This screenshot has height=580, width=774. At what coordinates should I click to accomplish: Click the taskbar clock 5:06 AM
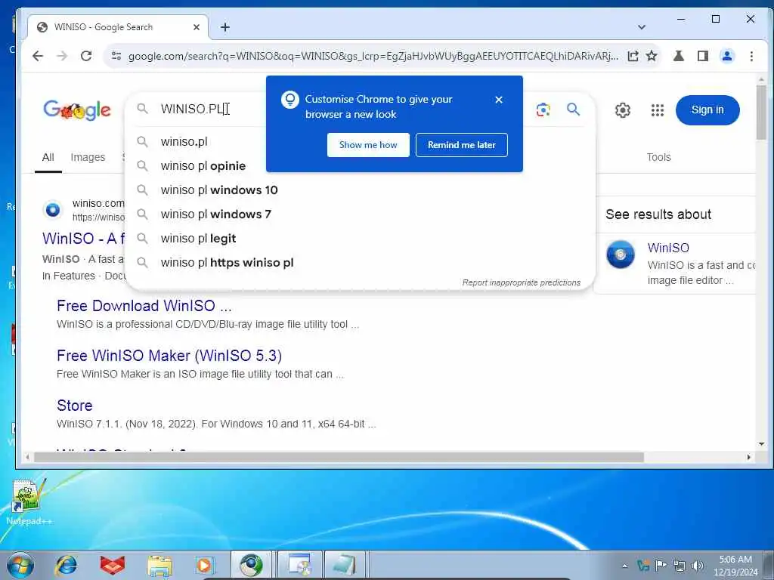(735, 565)
